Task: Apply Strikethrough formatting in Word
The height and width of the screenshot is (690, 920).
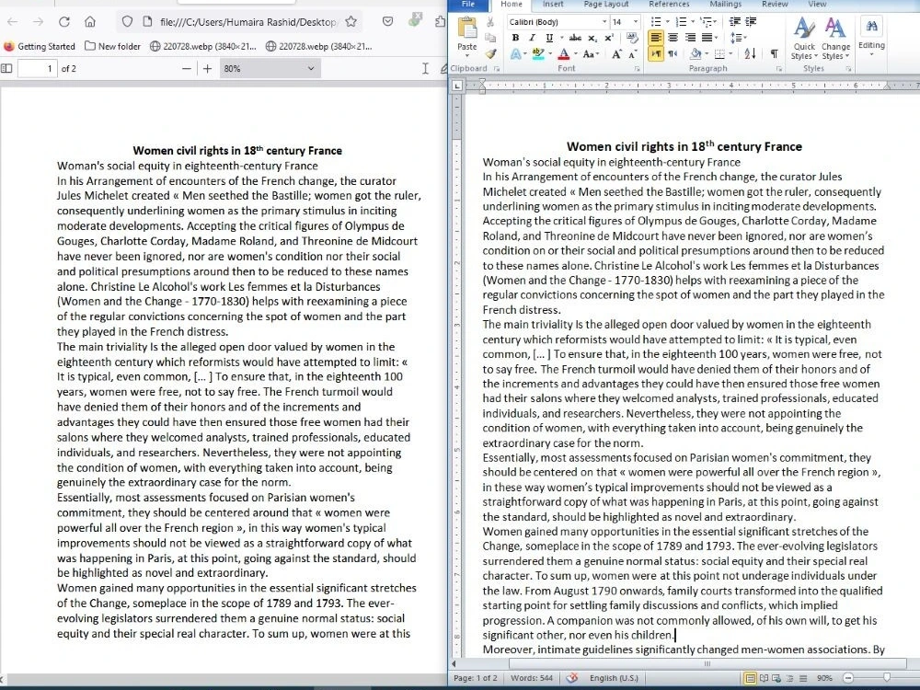Action: pyautogui.click(x=576, y=38)
